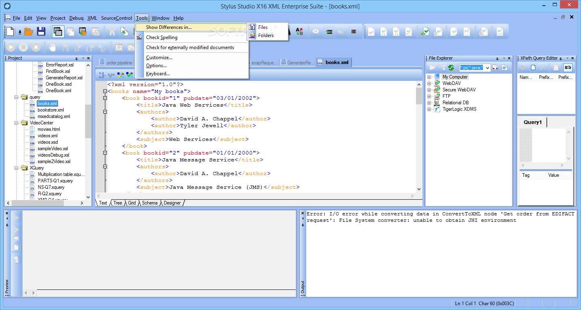
Task: Select mixedcatalog.xml in Project tree
Action: 54,116
